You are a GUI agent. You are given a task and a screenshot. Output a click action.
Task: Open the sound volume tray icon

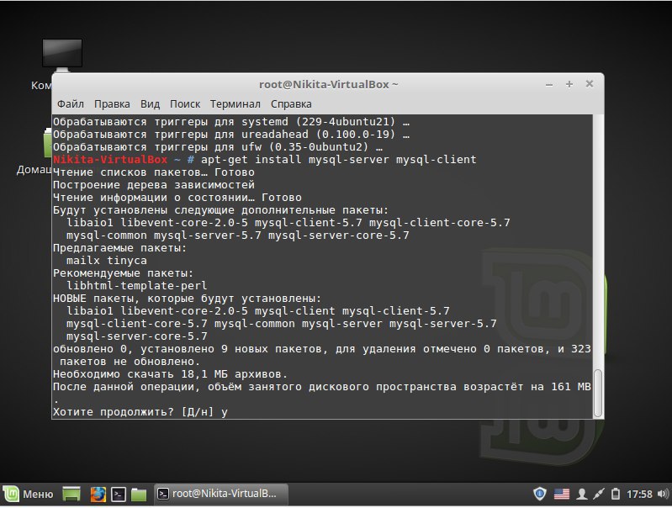point(663,495)
